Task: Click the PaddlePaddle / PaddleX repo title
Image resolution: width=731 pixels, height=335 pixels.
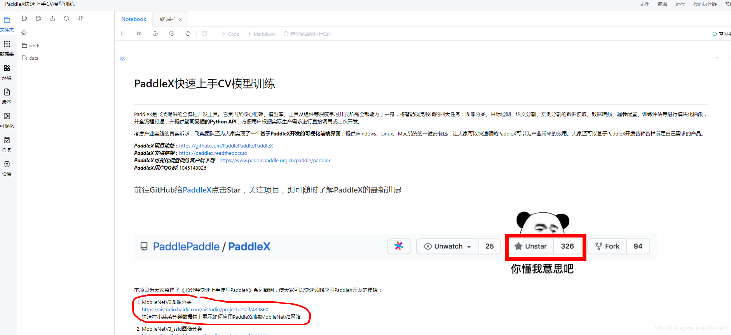Action: (211, 246)
